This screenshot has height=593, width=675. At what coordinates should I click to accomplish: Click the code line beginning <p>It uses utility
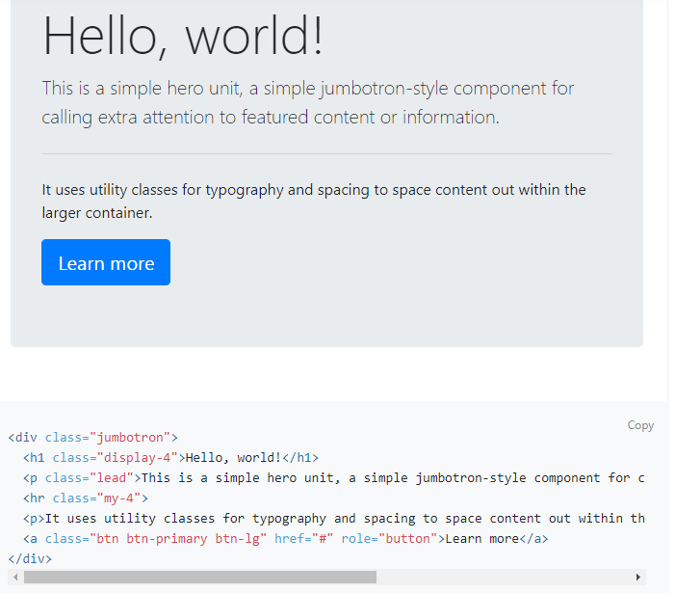click(333, 519)
